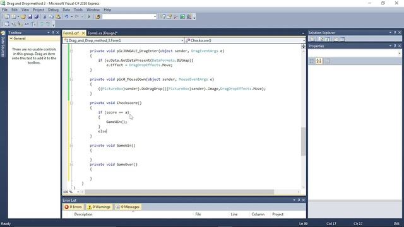This screenshot has height=227, width=404.
Task: Click the Display Word Completion icon
Action: click(x=27, y=24)
